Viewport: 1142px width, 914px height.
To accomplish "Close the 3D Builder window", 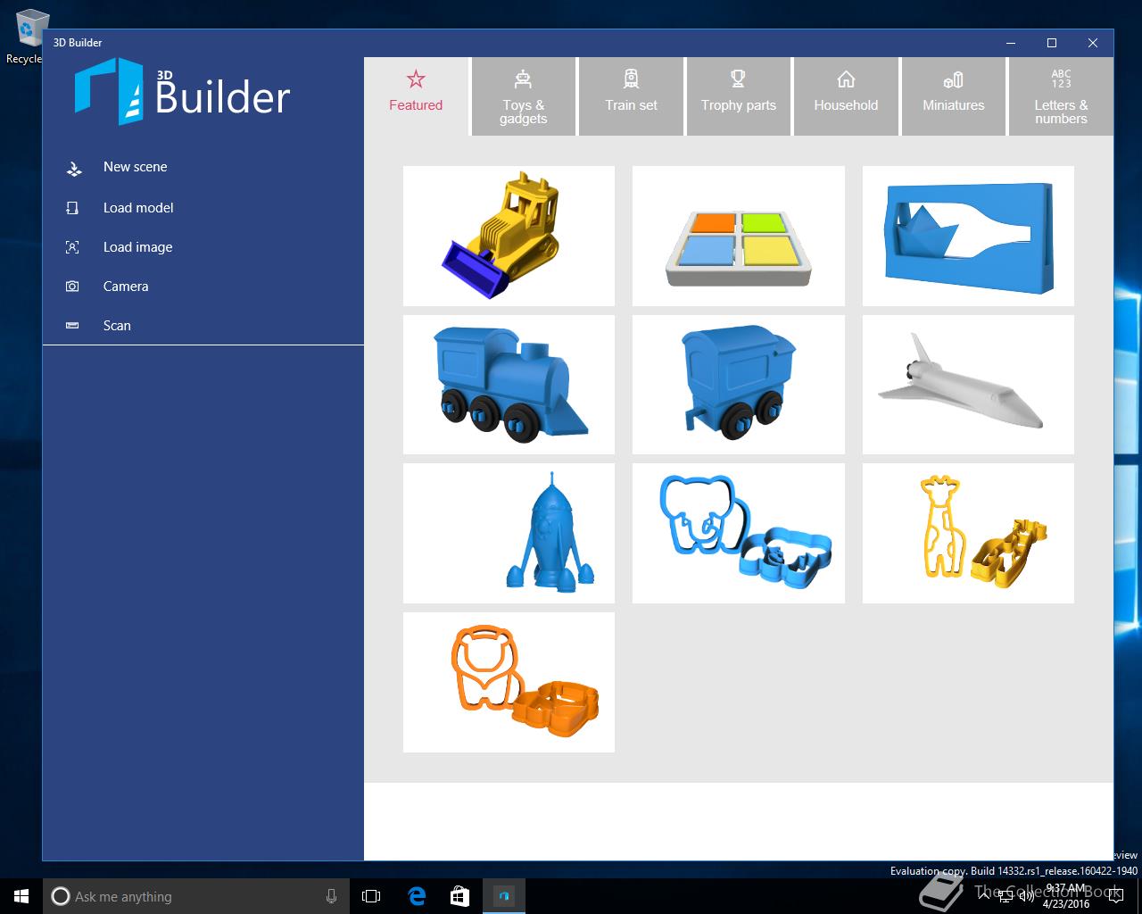I will (x=1093, y=43).
